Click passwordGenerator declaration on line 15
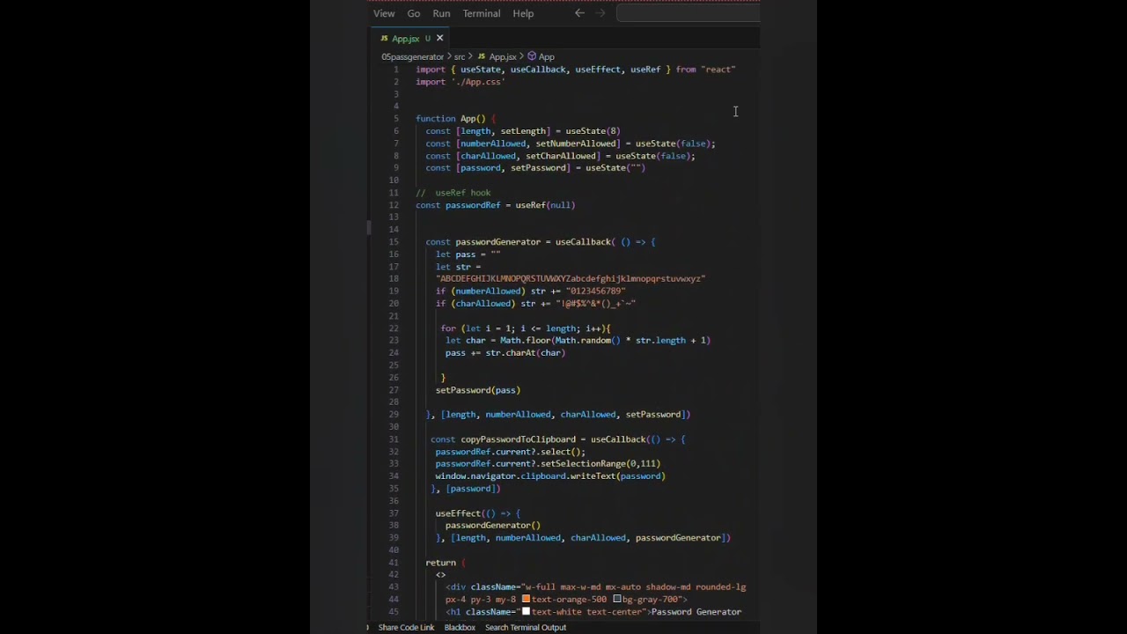 (x=497, y=242)
